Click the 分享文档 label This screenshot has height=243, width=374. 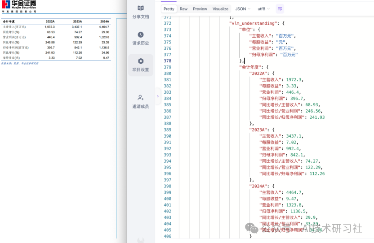coord(141,17)
